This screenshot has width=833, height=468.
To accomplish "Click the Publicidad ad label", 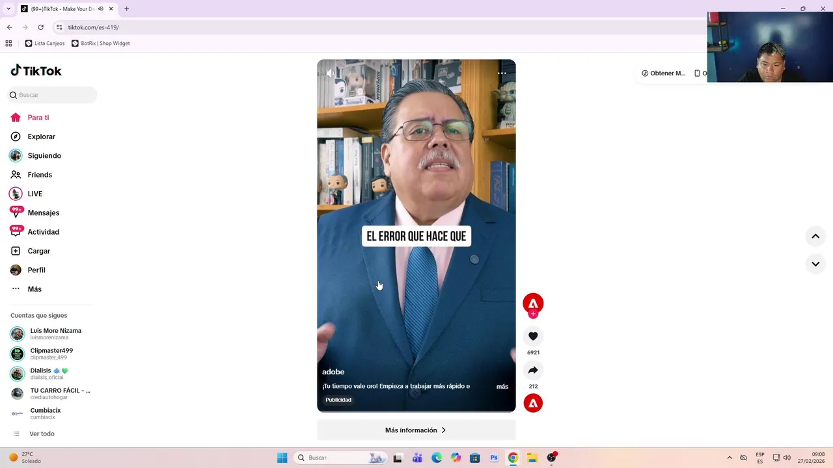I will pos(338,400).
